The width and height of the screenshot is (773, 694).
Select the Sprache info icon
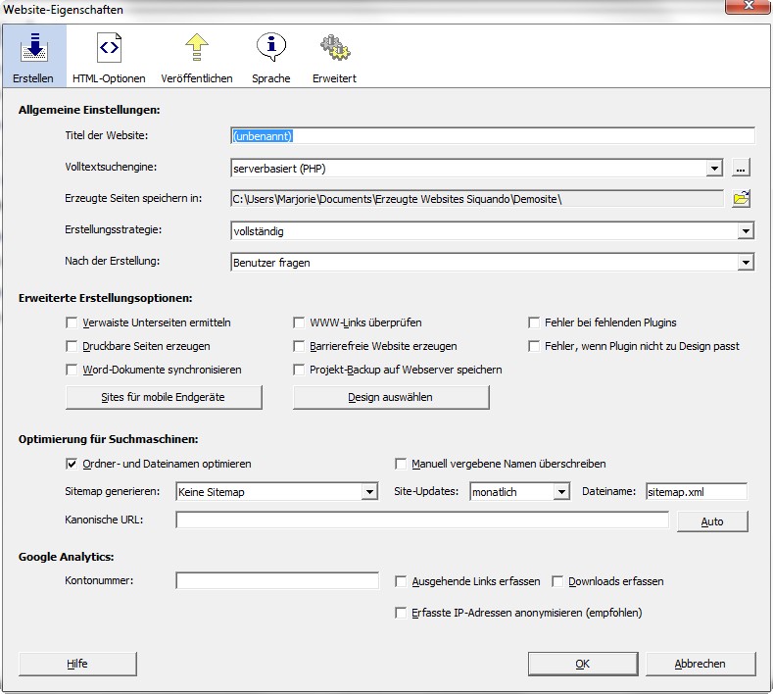[x=270, y=49]
